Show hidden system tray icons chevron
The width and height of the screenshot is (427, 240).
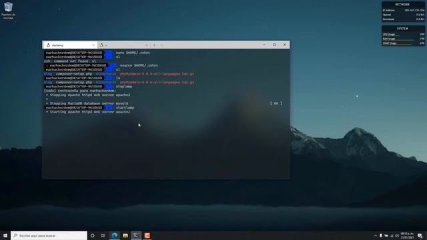[x=376, y=235]
